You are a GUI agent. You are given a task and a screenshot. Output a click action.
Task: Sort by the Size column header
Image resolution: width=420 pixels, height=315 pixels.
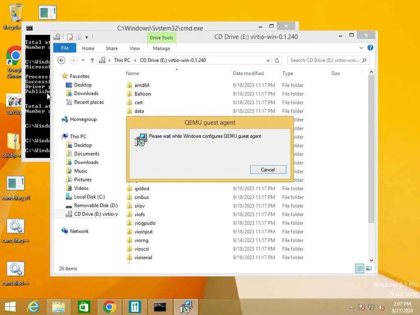pos(336,73)
